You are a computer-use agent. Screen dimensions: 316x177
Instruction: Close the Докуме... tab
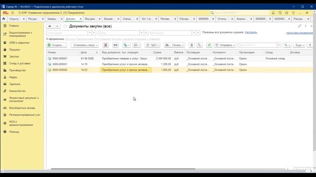tap(80, 19)
